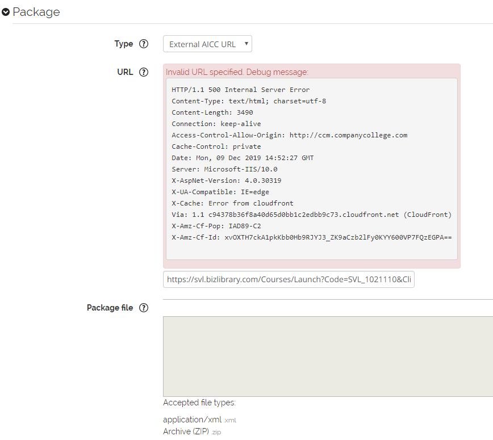Click the X-Amz-Cf-Id debug line
Screen dimensions: 493x440
312,237
